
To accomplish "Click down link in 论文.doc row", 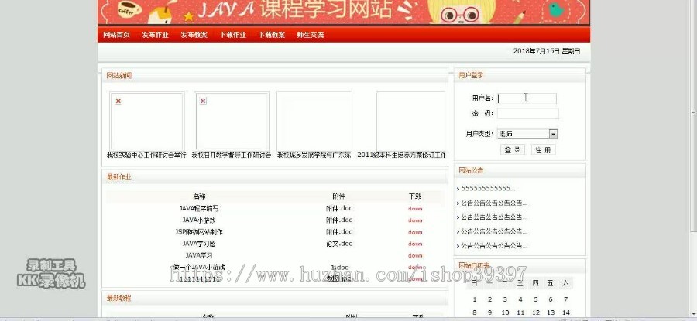I will click(415, 244).
